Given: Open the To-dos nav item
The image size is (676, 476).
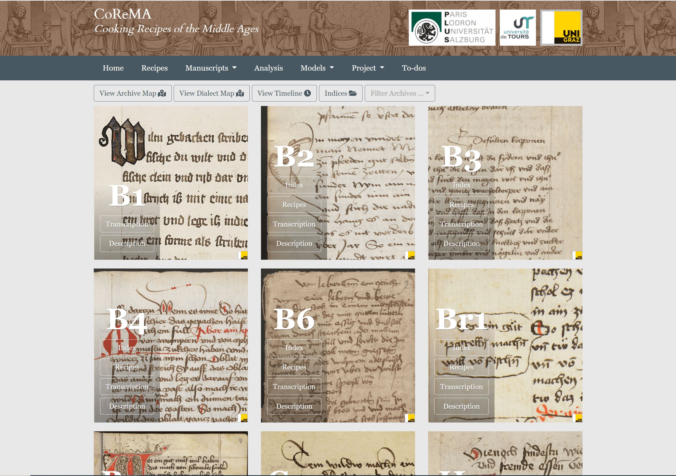Looking at the screenshot, I should coord(414,68).
